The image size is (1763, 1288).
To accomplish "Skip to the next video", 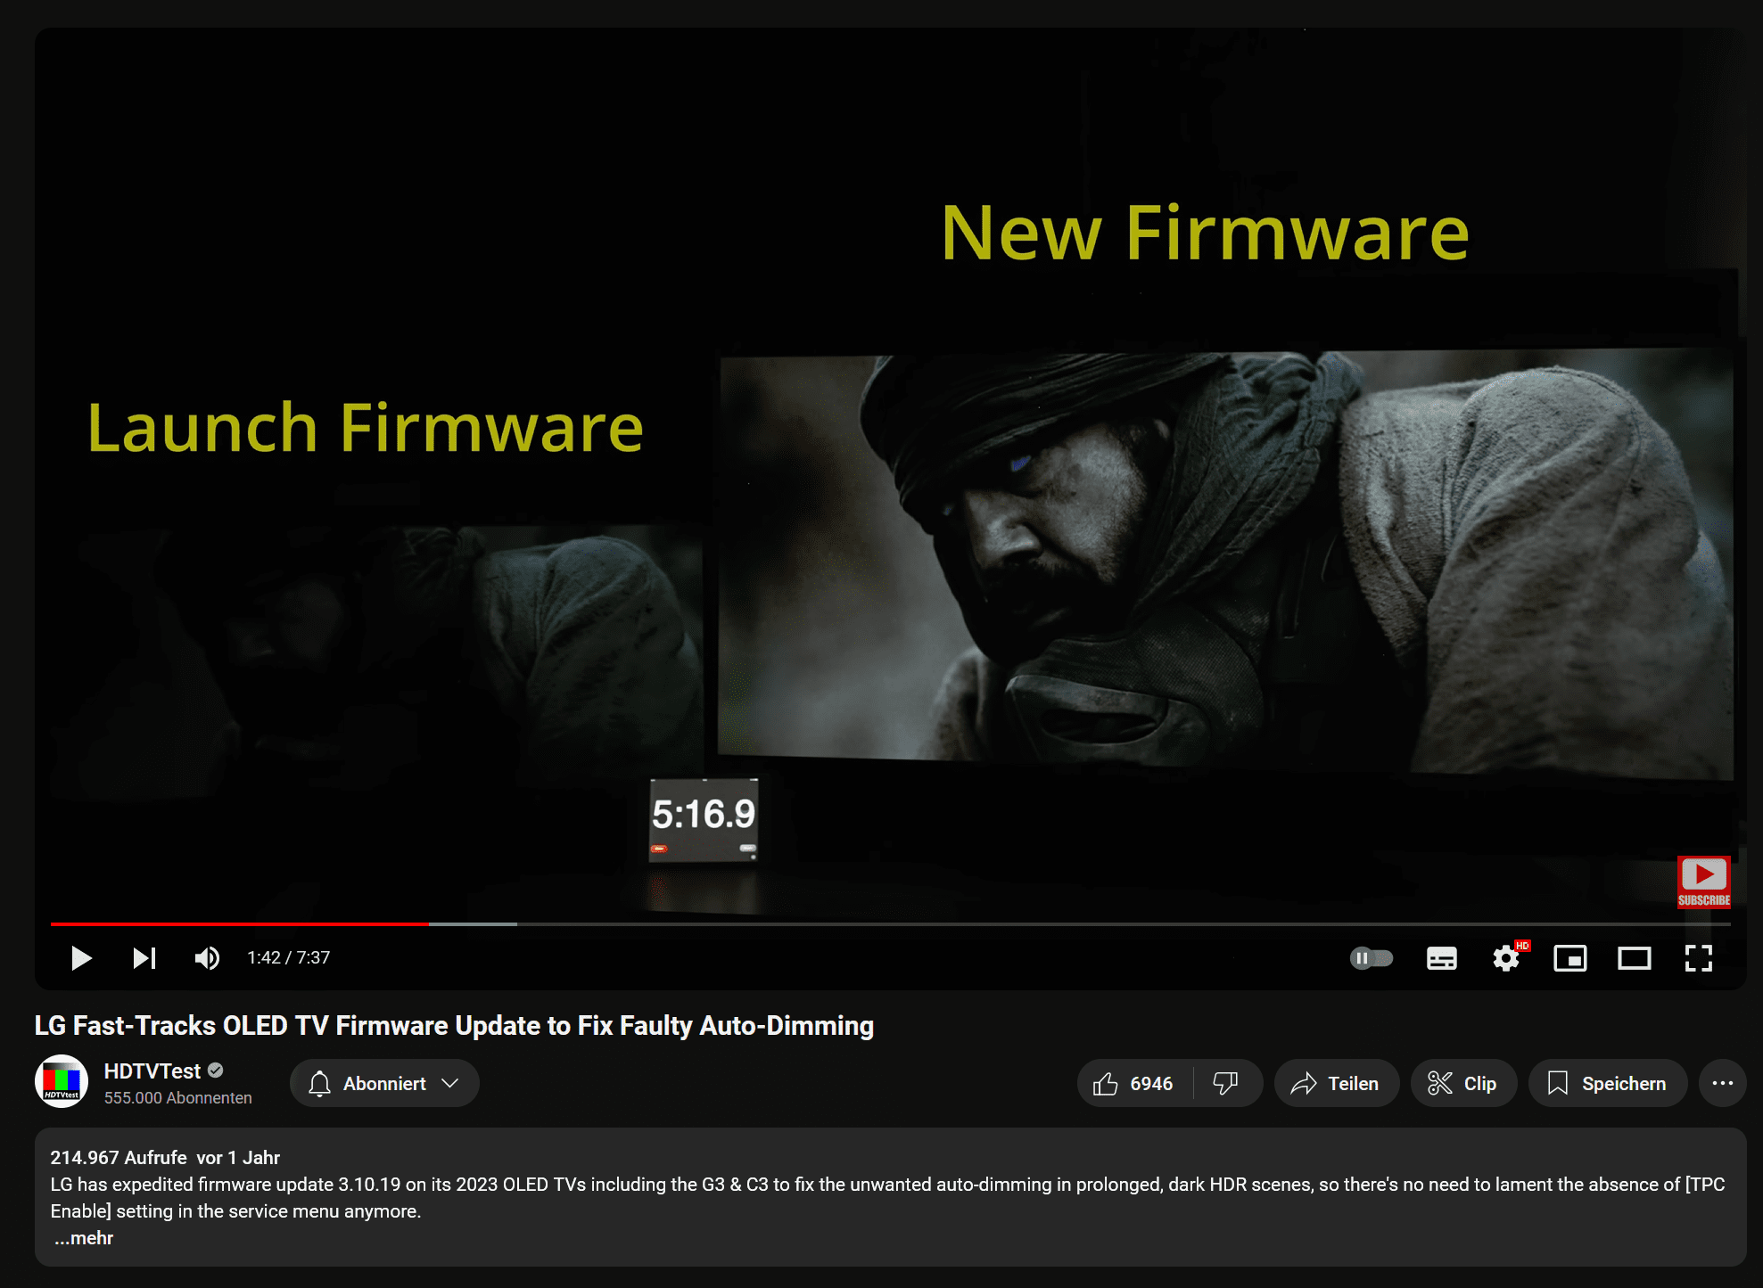I will click(144, 958).
